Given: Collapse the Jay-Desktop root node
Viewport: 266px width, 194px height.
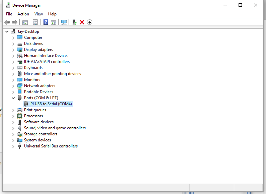Looking at the screenshot, I should [7, 31].
